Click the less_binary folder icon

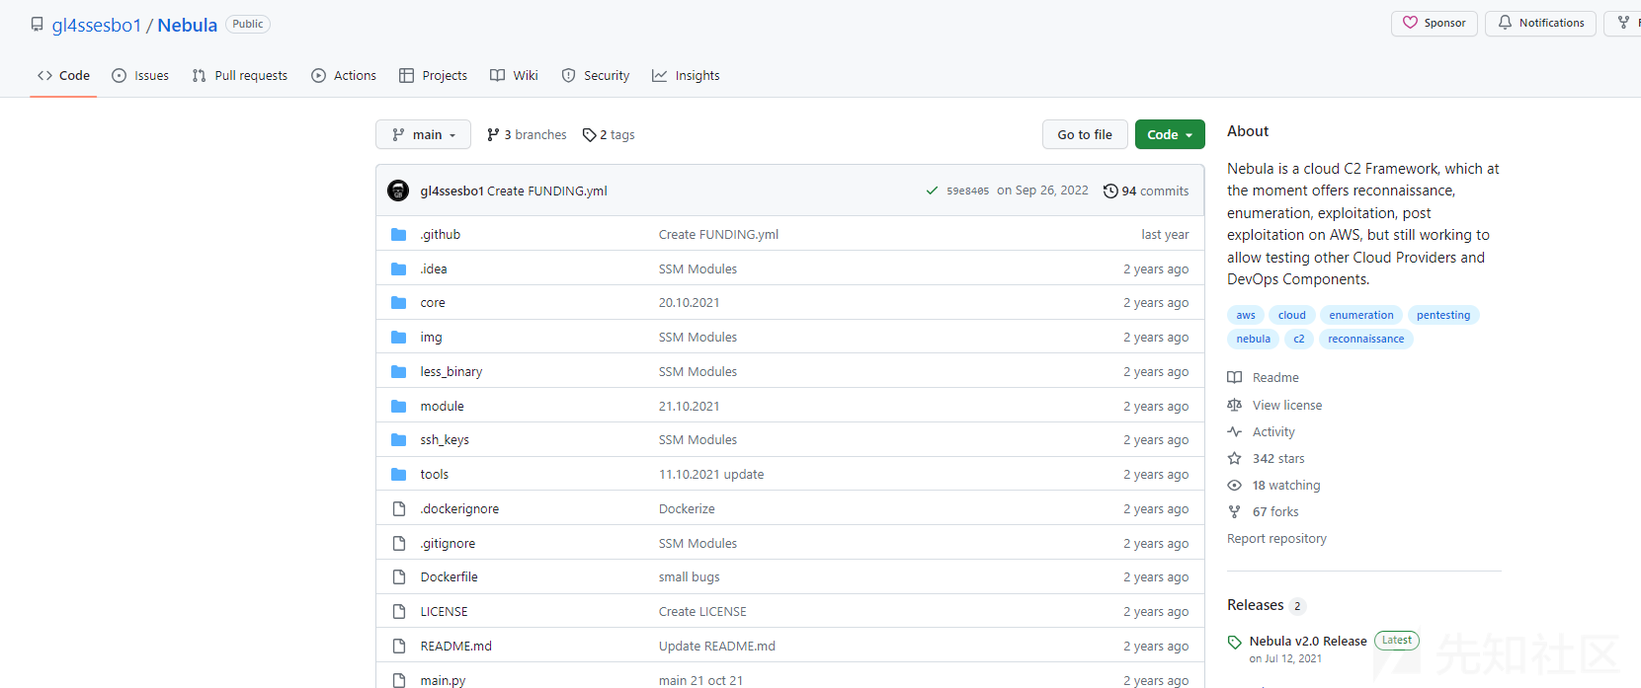(x=399, y=371)
